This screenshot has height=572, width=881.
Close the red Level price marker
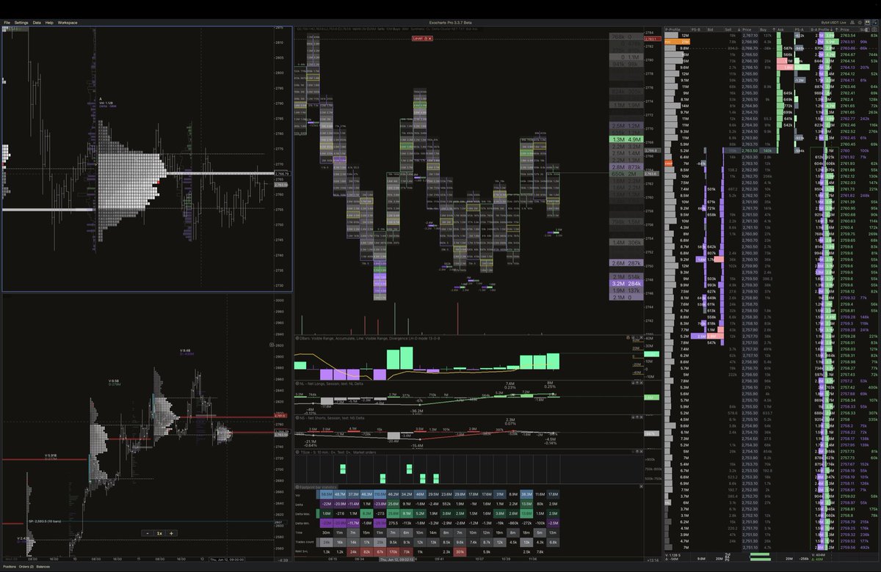[x=429, y=39]
